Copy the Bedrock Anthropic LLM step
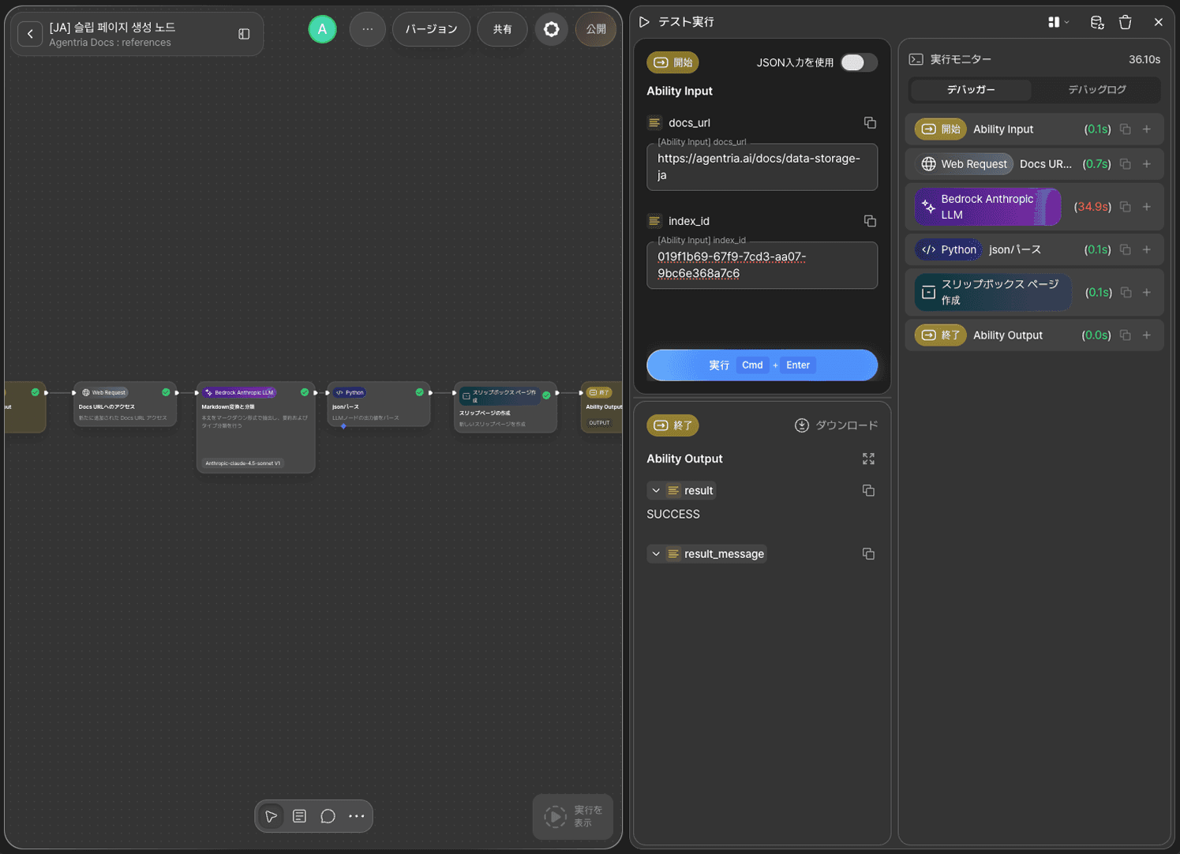This screenshot has width=1180, height=854. pos(1126,207)
